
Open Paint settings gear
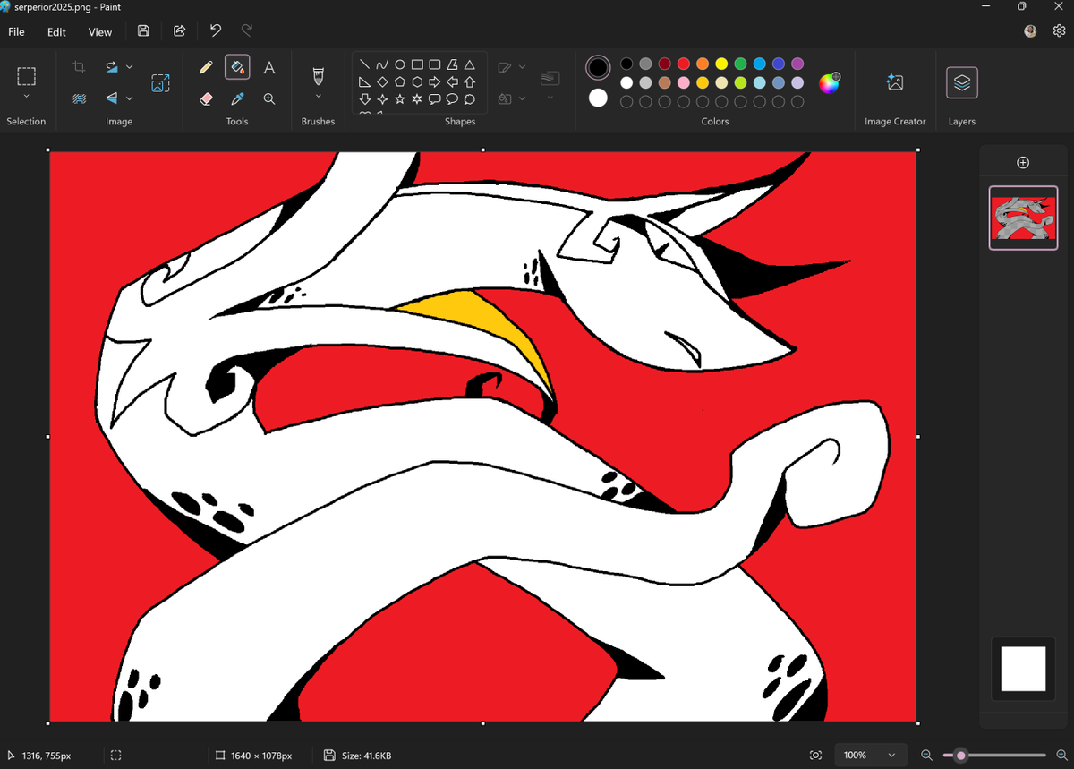[x=1059, y=31]
